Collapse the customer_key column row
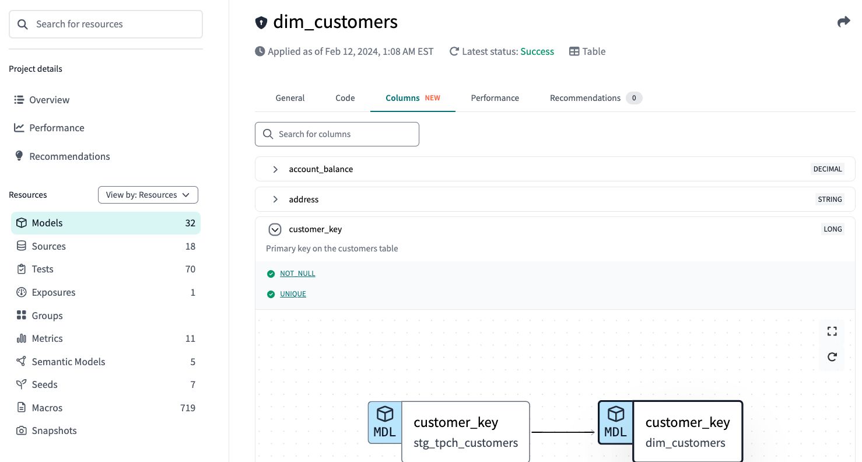 coord(275,230)
